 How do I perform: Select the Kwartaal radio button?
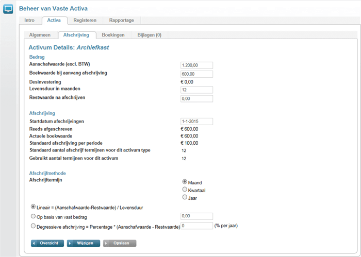(185, 190)
